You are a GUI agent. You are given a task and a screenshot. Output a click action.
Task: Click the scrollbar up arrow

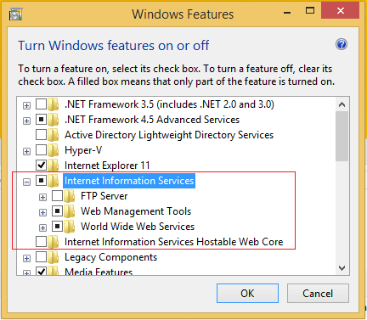coord(342,104)
